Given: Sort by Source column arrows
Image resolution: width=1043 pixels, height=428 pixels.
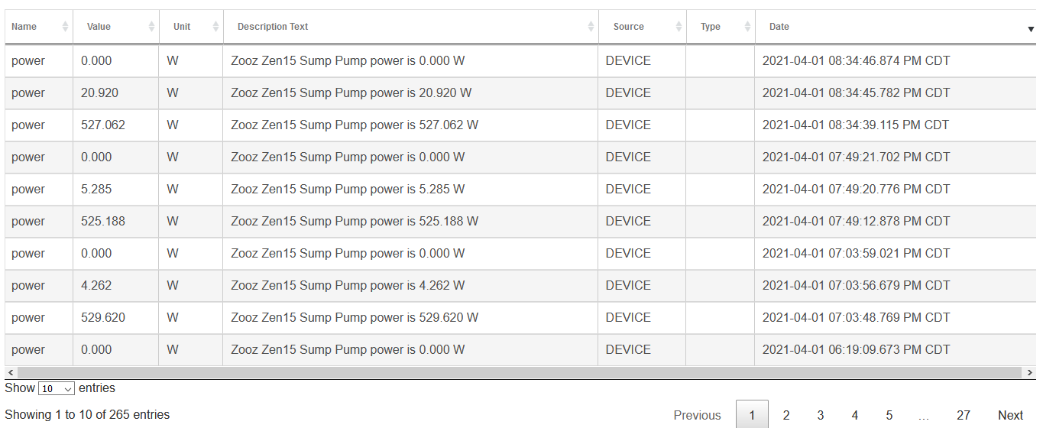Looking at the screenshot, I should point(679,27).
